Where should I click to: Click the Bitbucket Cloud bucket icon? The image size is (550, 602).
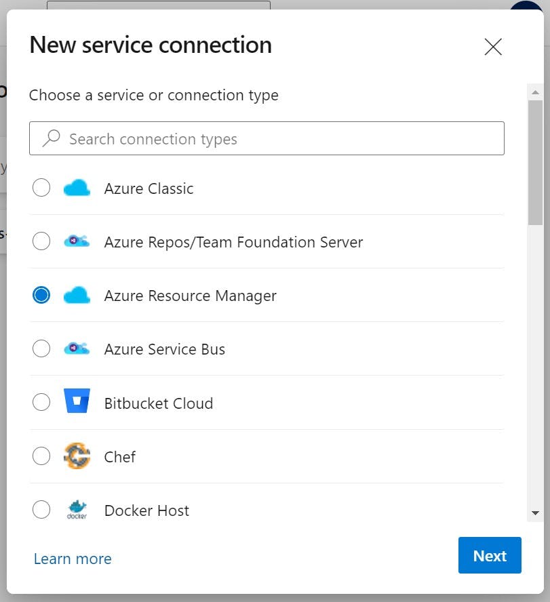pyautogui.click(x=77, y=402)
